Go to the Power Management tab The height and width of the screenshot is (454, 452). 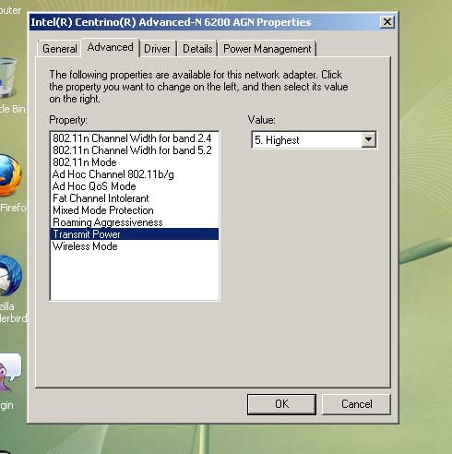267,49
